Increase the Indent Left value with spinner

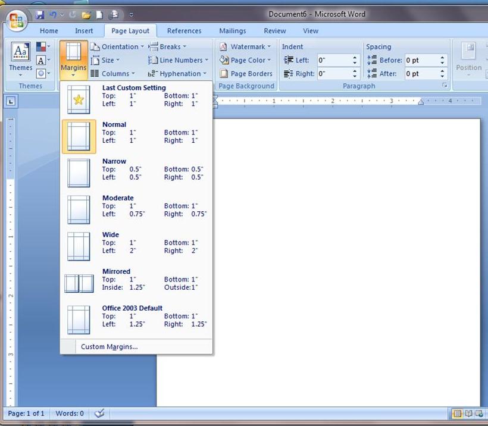tap(355, 58)
